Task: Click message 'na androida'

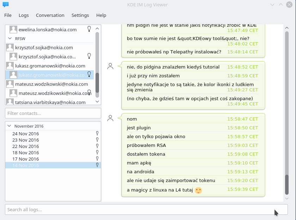Action: pyautogui.click(x=141, y=172)
